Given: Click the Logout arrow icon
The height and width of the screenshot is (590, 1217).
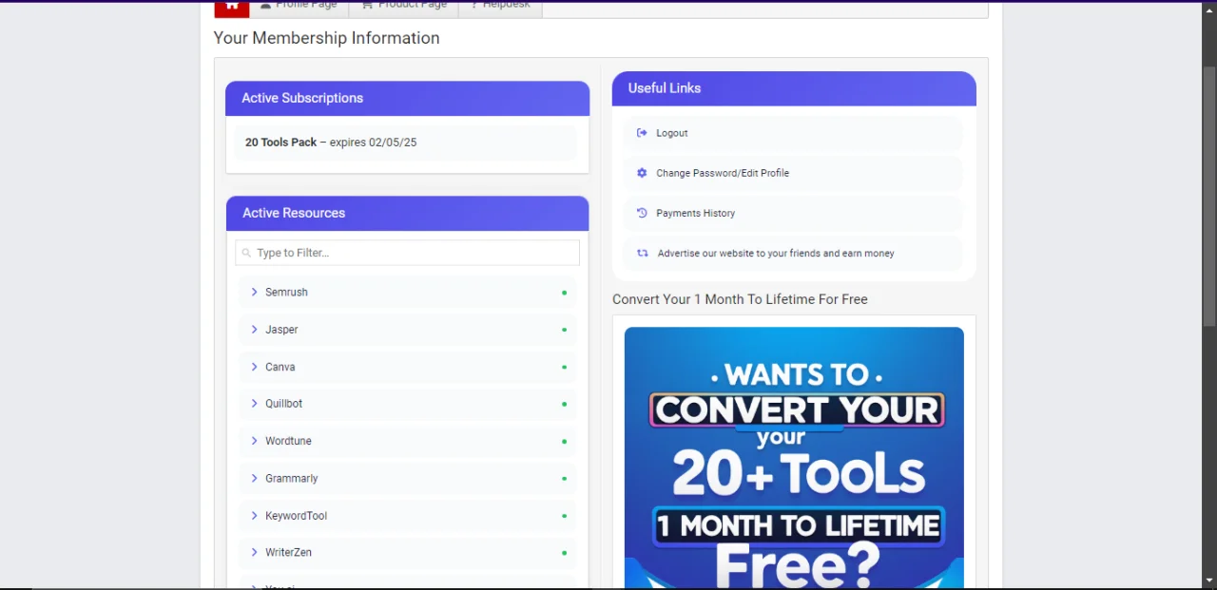Looking at the screenshot, I should coord(642,133).
